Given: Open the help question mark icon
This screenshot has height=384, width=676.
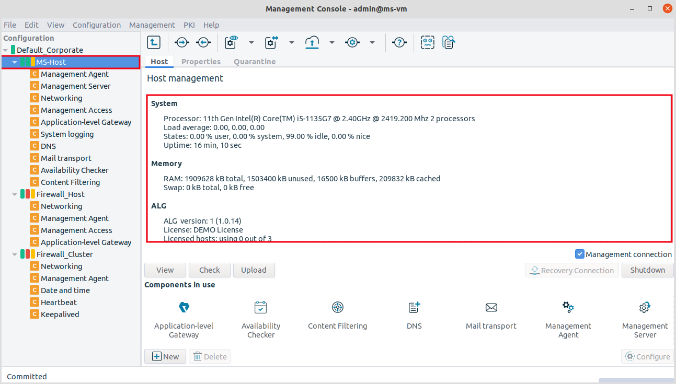Looking at the screenshot, I should click(x=399, y=42).
